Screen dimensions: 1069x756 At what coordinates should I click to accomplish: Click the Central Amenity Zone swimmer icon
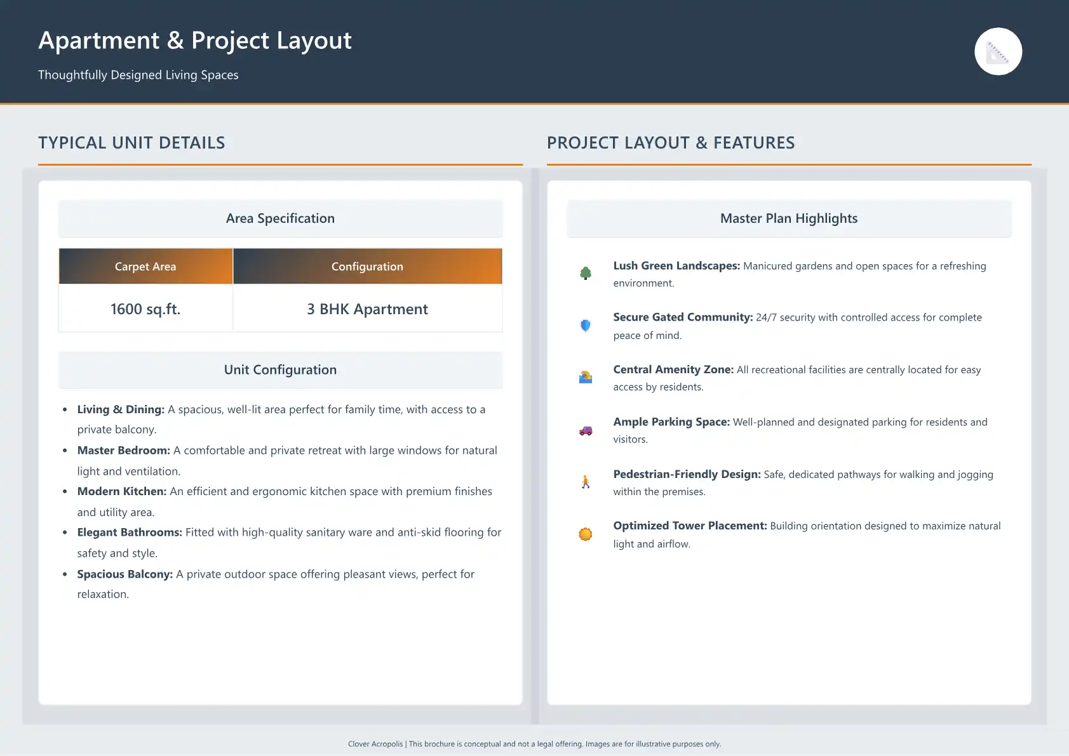pyautogui.click(x=586, y=378)
